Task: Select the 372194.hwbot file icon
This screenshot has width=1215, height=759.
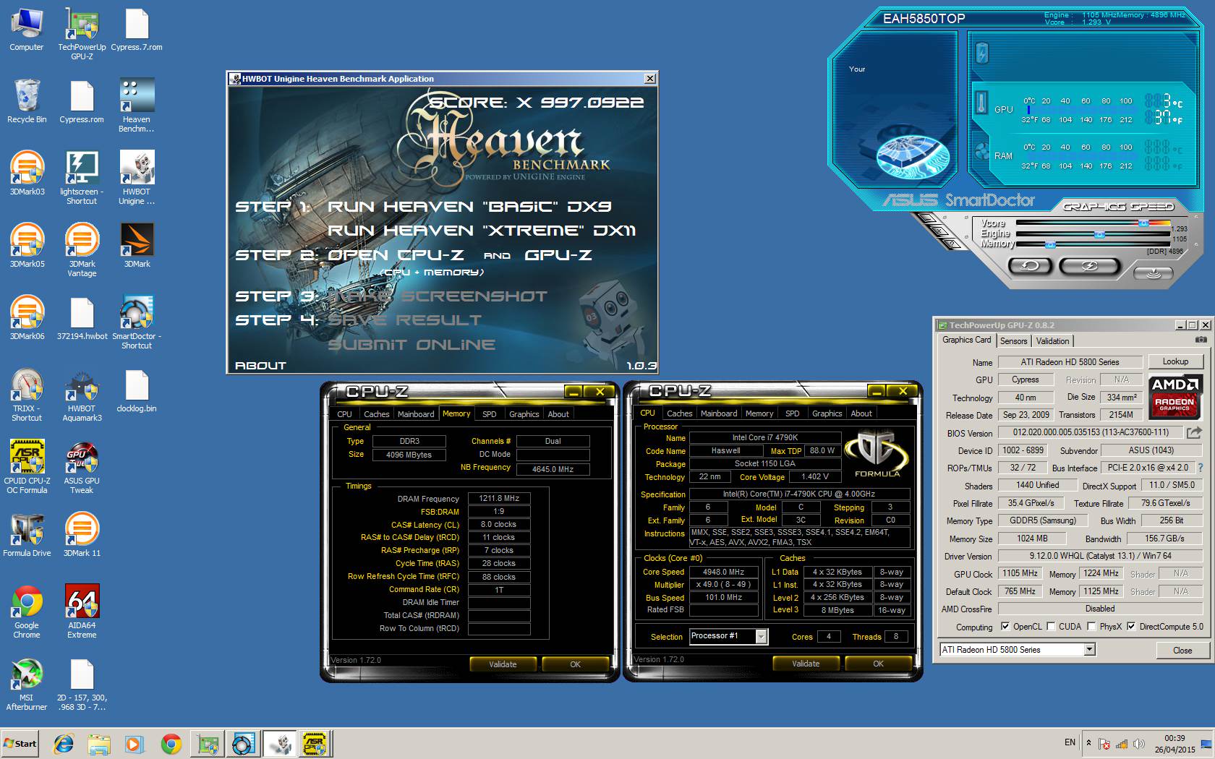Action: coord(82,319)
